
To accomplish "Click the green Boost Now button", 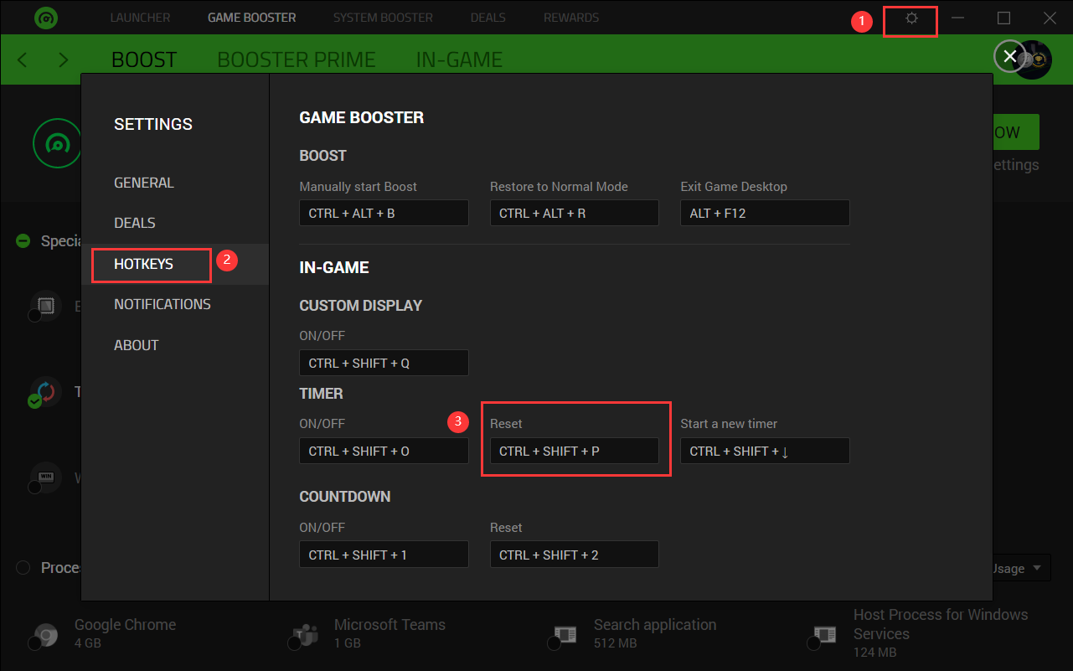I will click(x=1016, y=132).
